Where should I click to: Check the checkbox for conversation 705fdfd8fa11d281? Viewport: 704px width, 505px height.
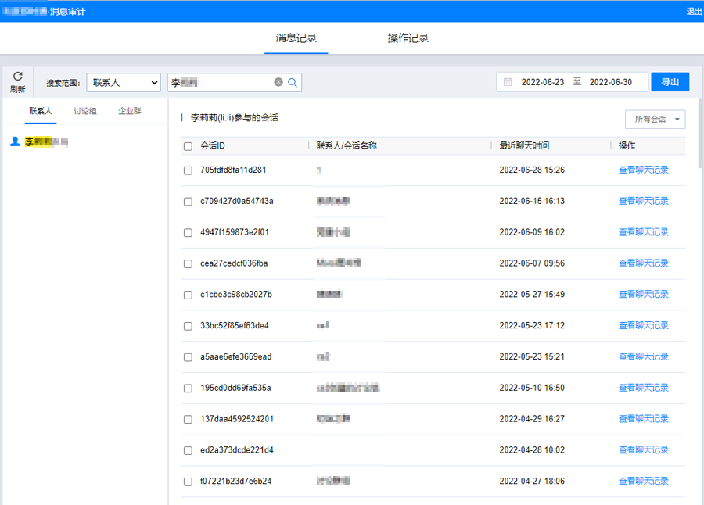(x=188, y=170)
